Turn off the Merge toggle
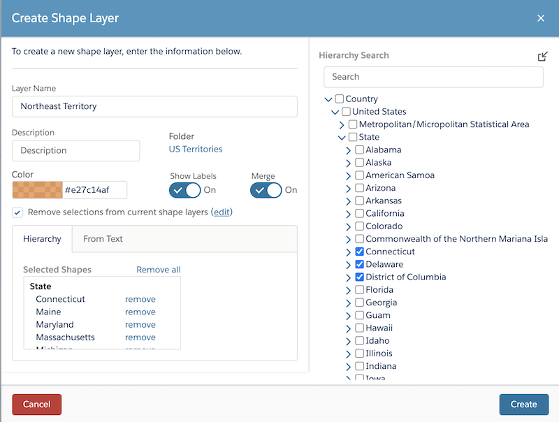Image resolution: width=559 pixels, height=422 pixels. click(x=266, y=190)
